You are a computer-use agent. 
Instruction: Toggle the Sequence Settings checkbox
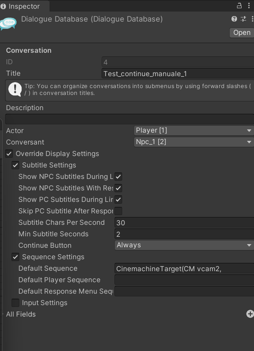click(16, 257)
